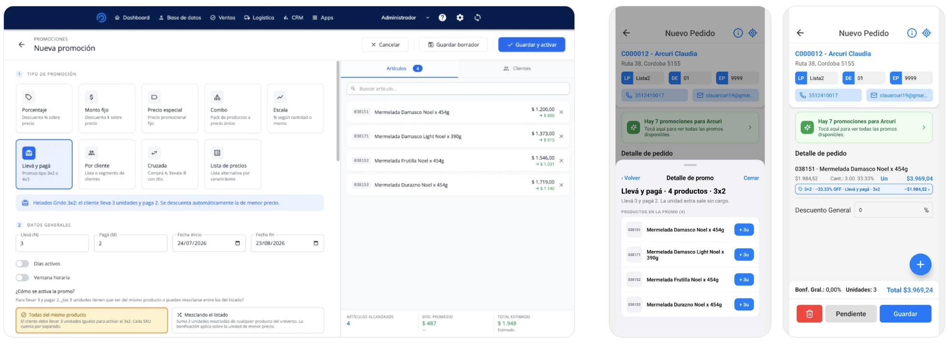Remove Mermelada Durazno Noel x 454g article
The image size is (952, 346).
click(561, 185)
